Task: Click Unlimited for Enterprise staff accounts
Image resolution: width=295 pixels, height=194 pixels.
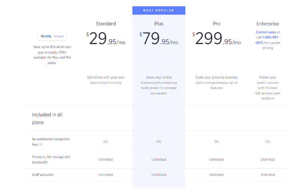Action: tap(268, 175)
